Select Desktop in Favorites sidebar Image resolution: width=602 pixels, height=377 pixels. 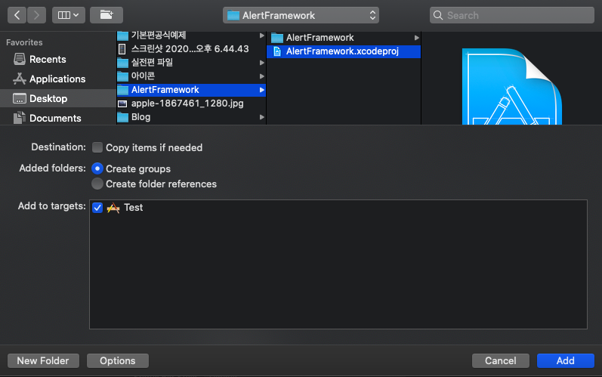[x=57, y=98]
